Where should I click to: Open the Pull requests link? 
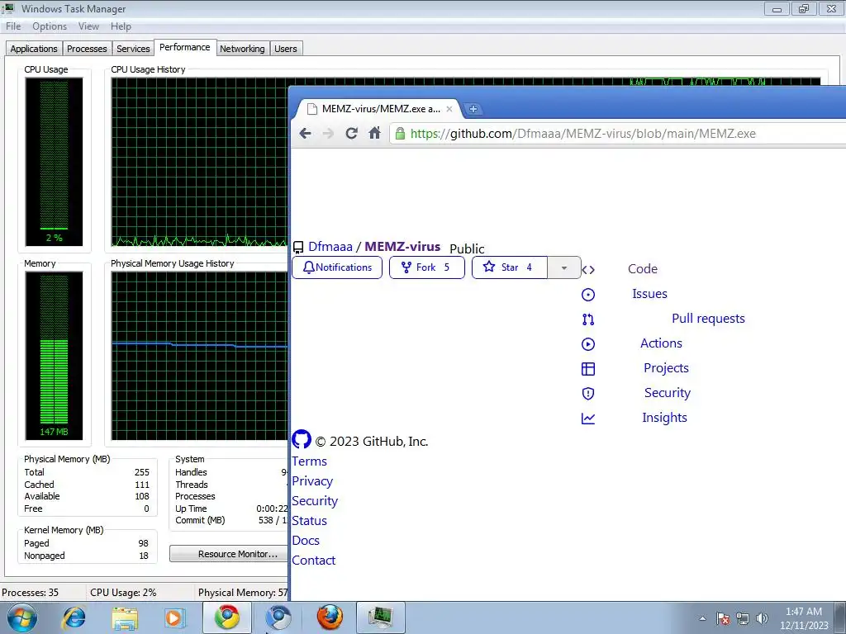point(708,319)
